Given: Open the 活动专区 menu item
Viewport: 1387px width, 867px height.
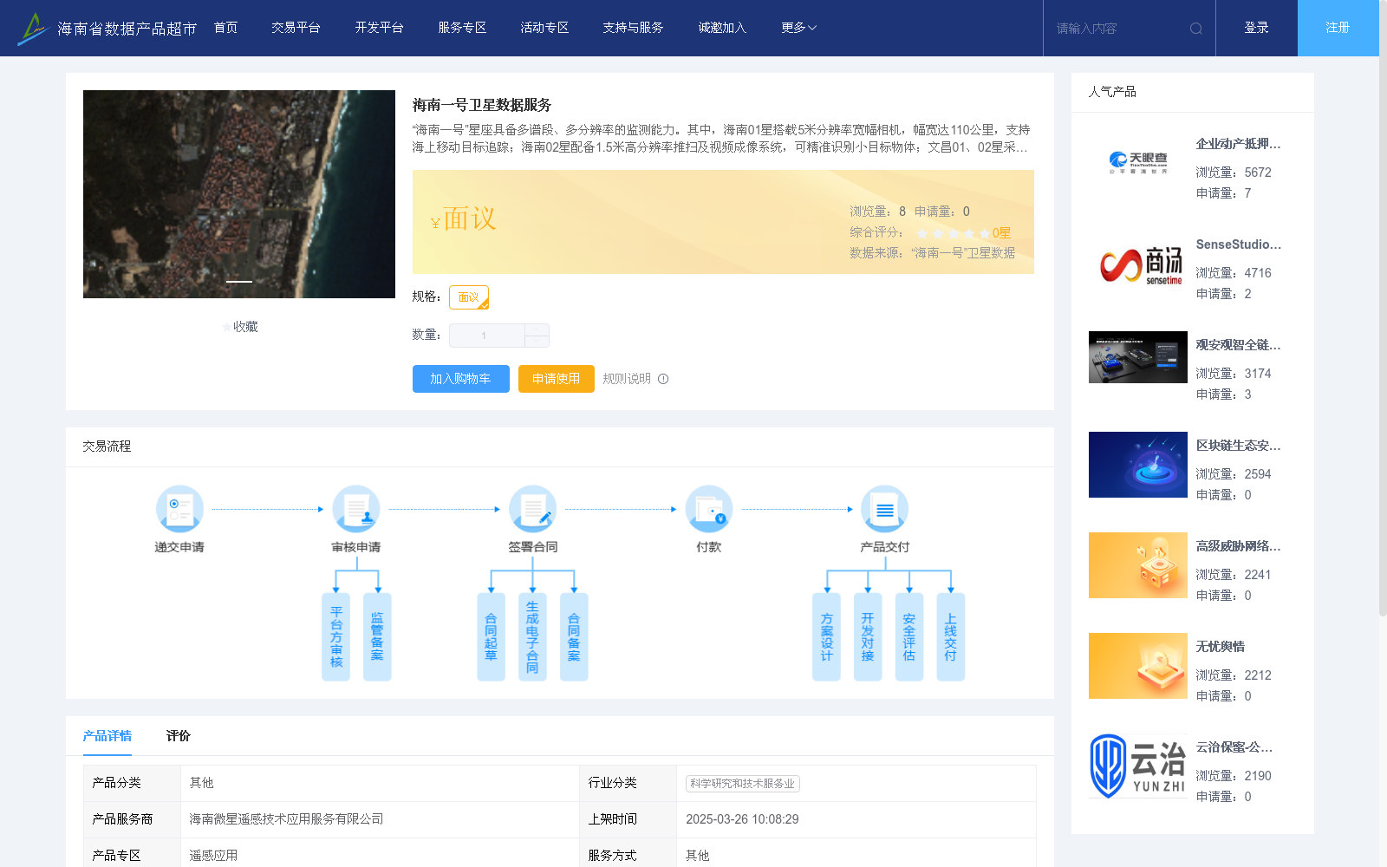Looking at the screenshot, I should tap(544, 28).
